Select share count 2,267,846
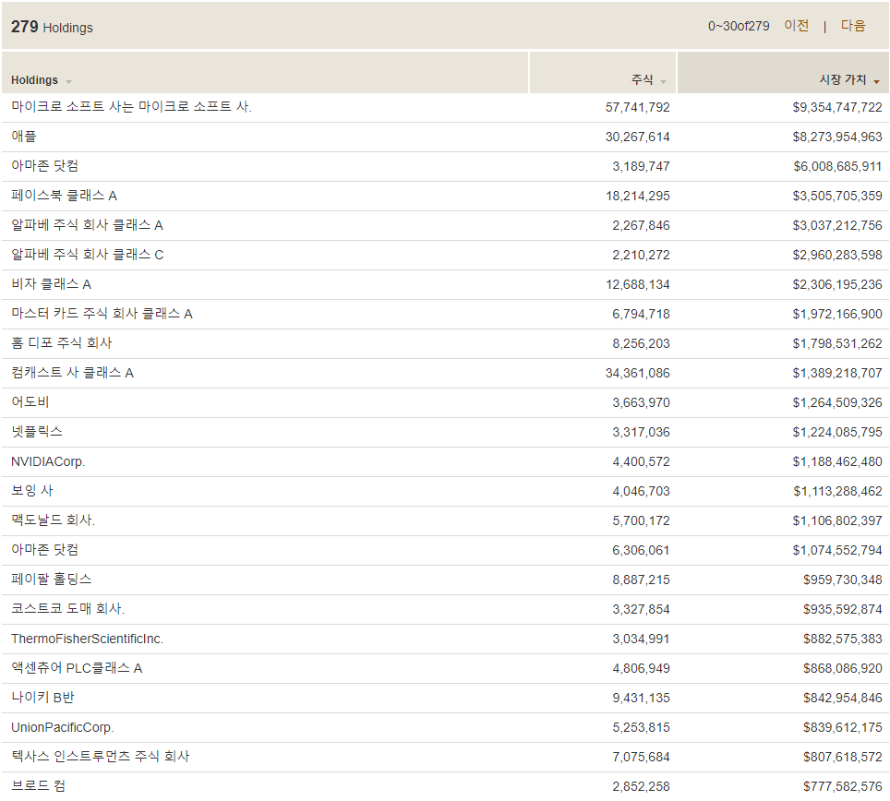The height and width of the screenshot is (801, 890). click(641, 225)
